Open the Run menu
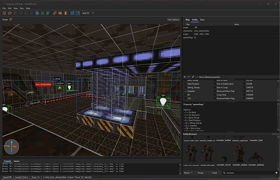Image resolution: width=280 pixels, height=180 pixels. (x=22, y=8)
